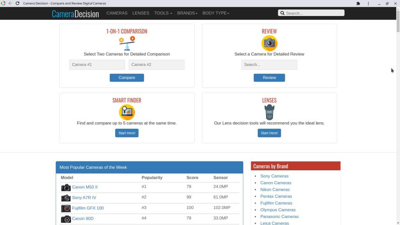400x225 pixels.
Task: Open Canon Cameras brand link
Action: 275,183
